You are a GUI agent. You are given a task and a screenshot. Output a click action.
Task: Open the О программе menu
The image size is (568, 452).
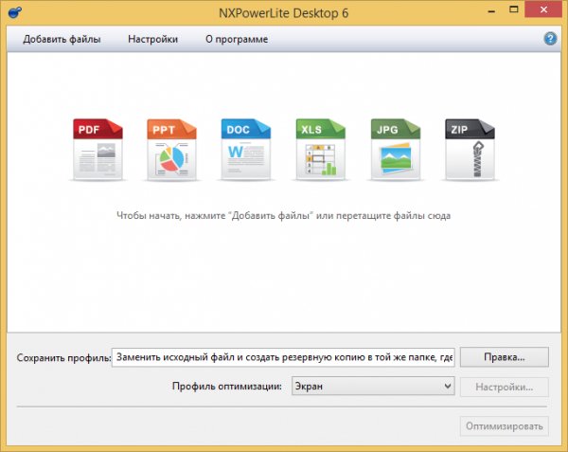(237, 39)
